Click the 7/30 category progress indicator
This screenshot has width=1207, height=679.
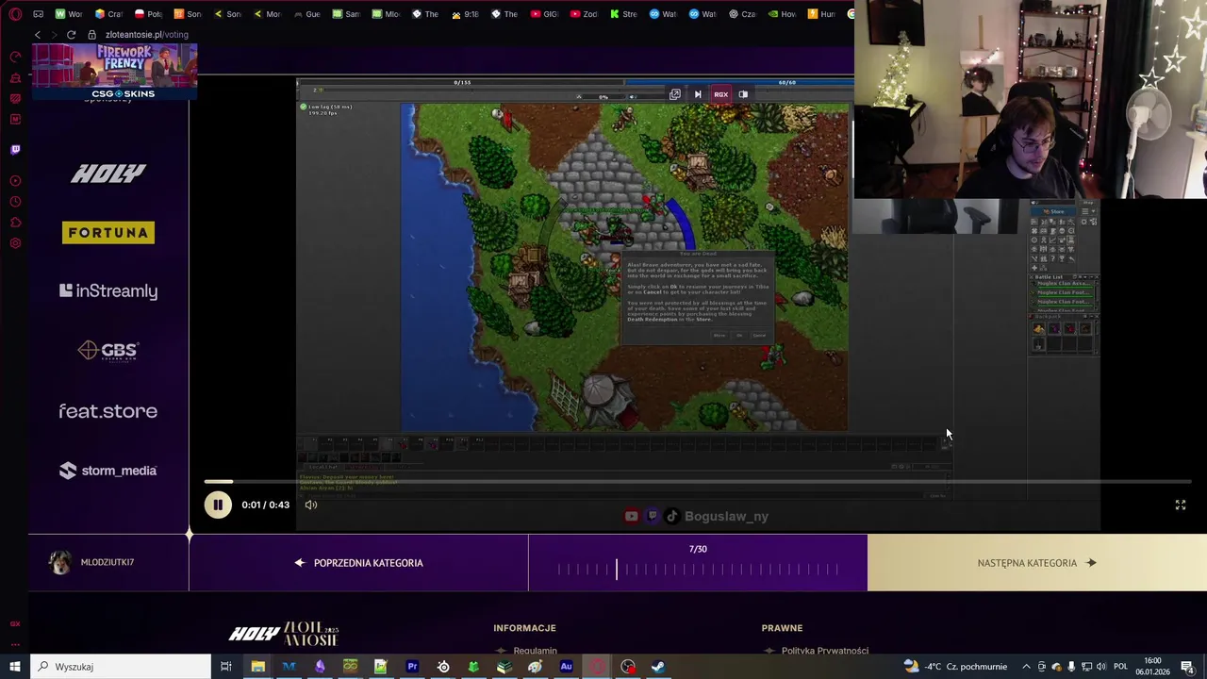tap(698, 563)
